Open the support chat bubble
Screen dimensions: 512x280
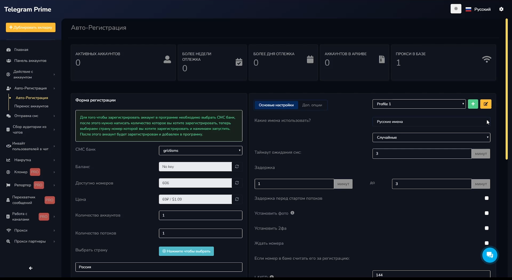click(490, 255)
